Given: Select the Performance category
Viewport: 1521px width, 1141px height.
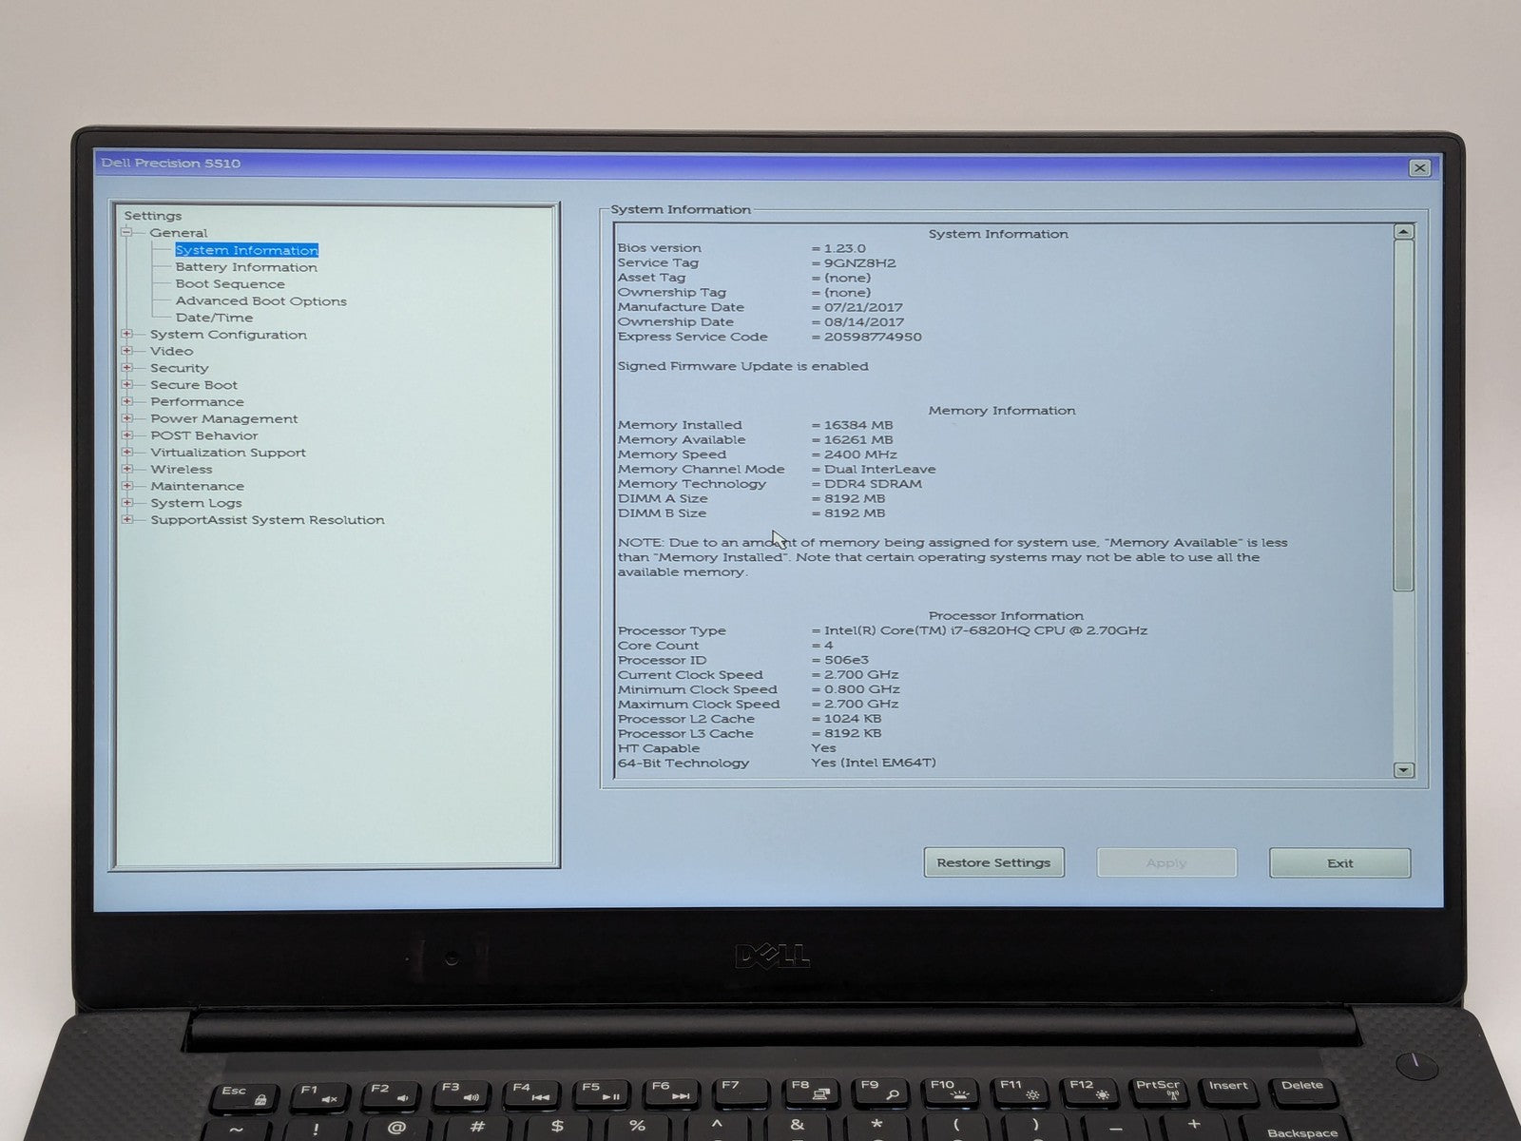Looking at the screenshot, I should pyautogui.click(x=197, y=401).
